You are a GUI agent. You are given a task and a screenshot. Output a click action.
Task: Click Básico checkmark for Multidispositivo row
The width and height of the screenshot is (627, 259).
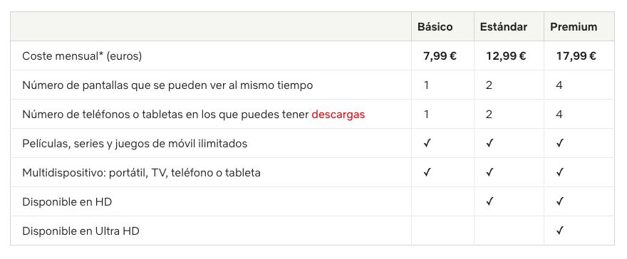(x=427, y=172)
